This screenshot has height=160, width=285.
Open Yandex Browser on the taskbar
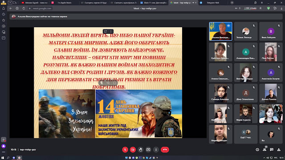click(x=19, y=158)
